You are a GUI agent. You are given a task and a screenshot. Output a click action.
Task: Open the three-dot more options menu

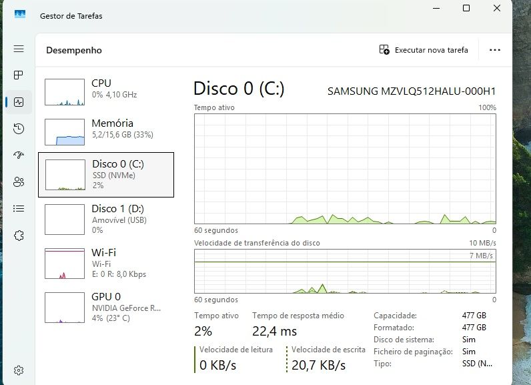click(494, 50)
